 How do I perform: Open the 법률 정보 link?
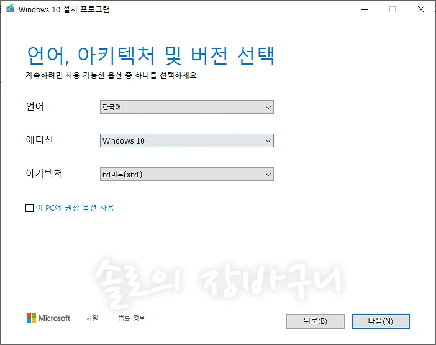132,318
